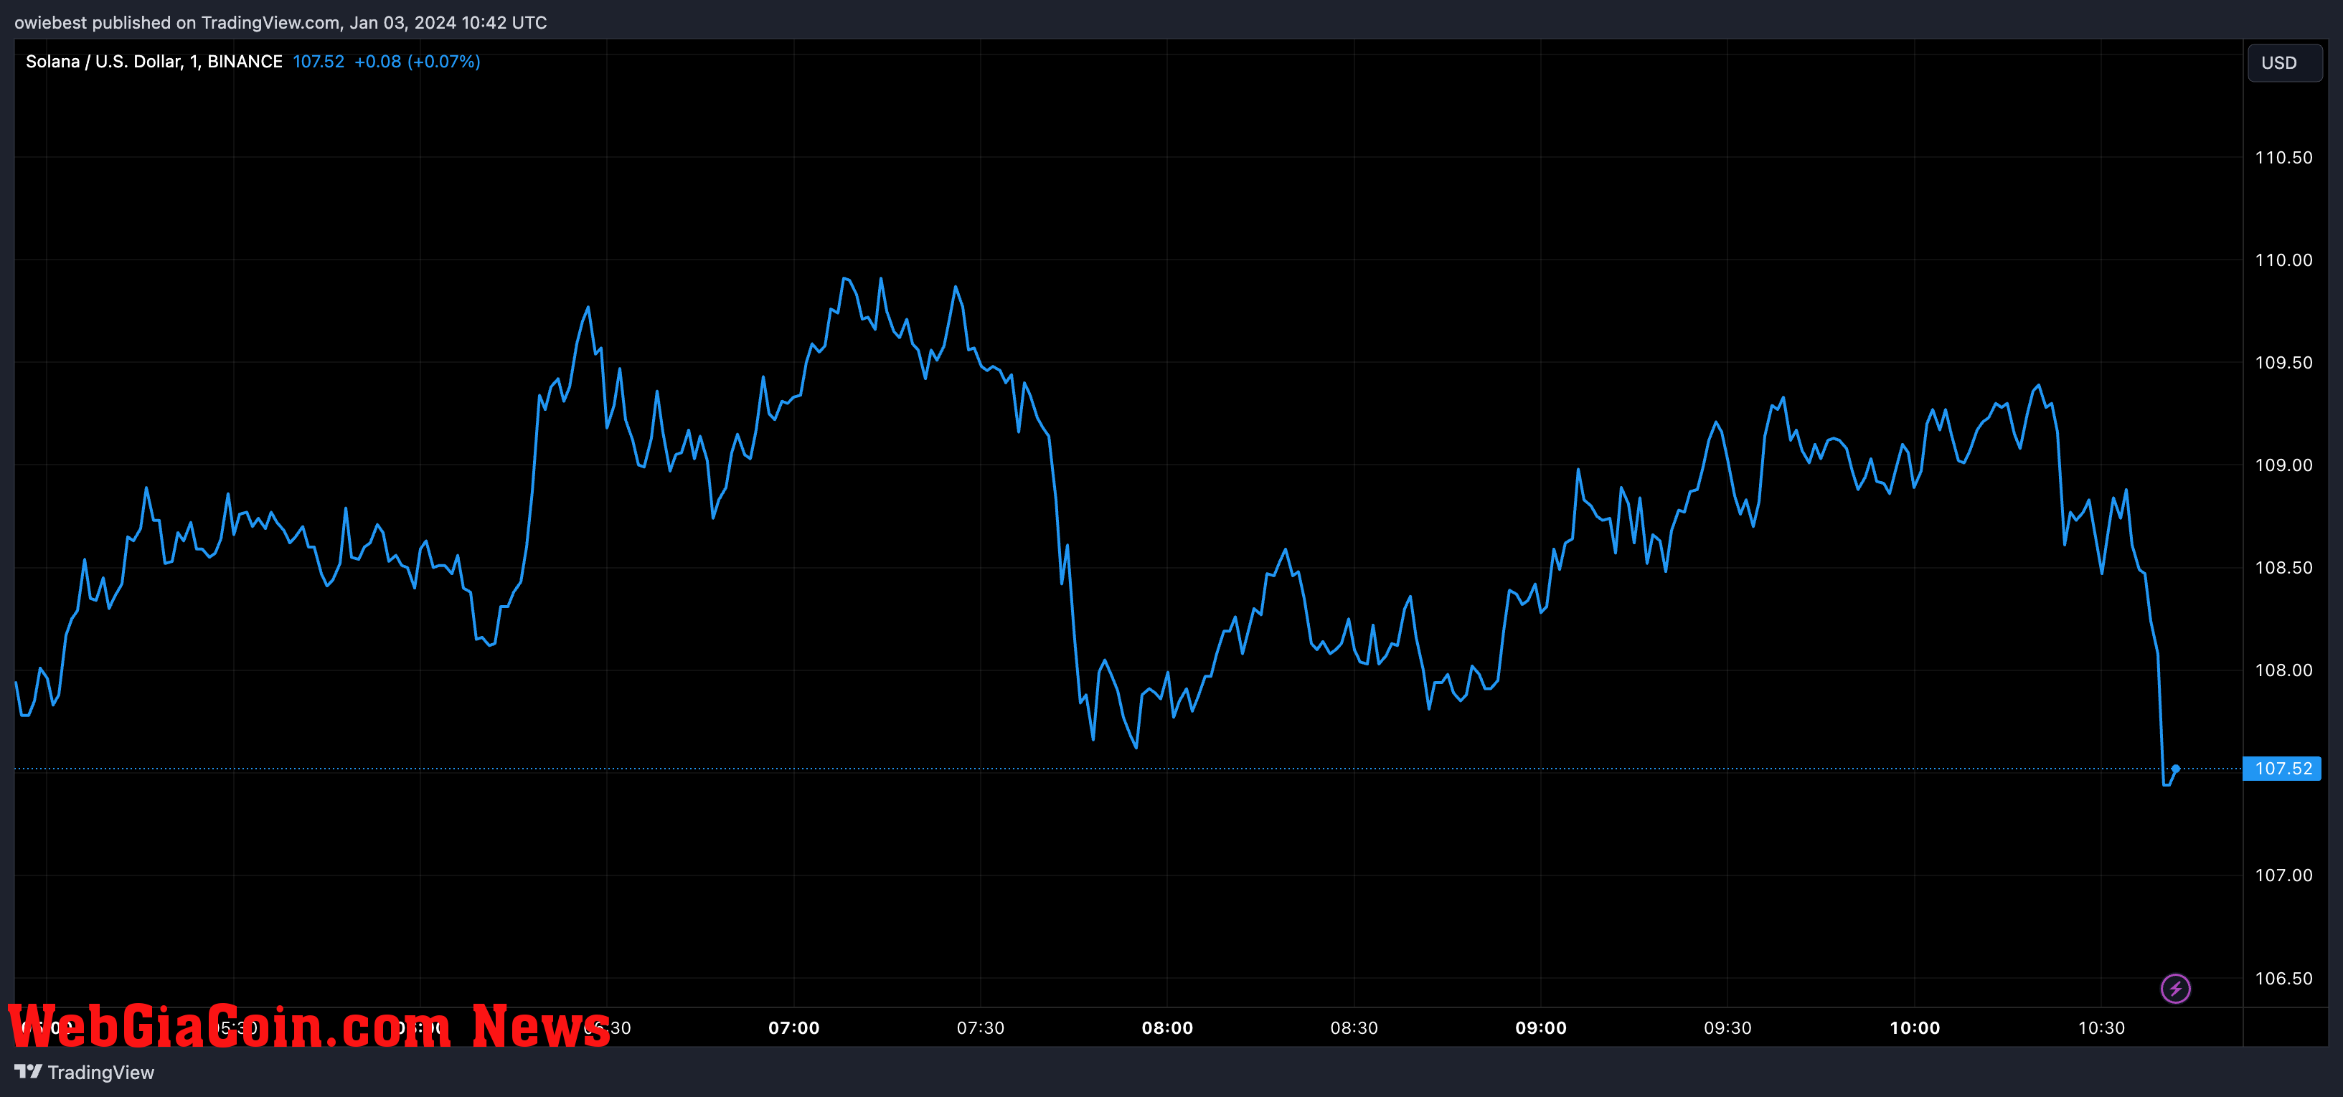Click the 08:00 time axis label
The width and height of the screenshot is (2343, 1097).
[1167, 1028]
